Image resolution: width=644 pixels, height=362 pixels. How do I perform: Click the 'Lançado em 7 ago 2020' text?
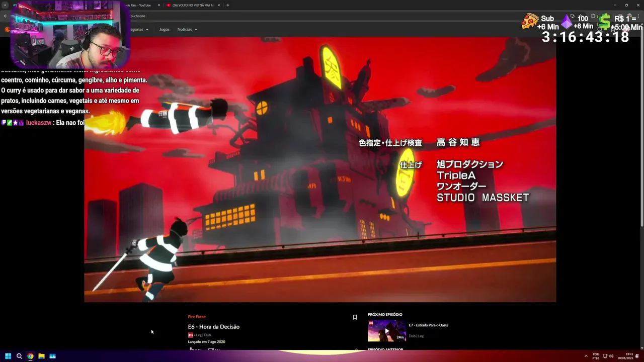point(206,342)
